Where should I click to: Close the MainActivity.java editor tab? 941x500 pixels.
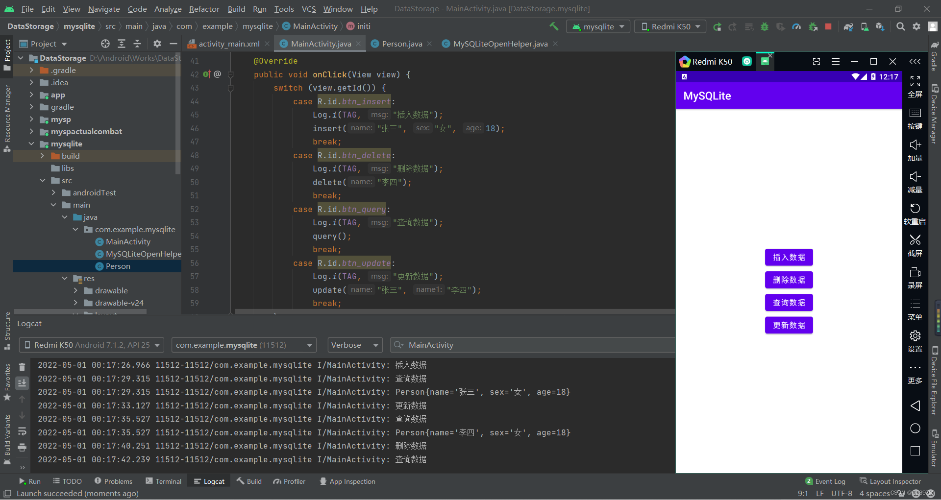pyautogui.click(x=358, y=44)
